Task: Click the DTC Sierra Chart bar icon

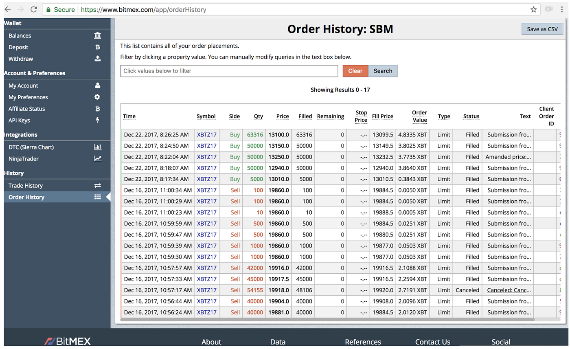Action: 97,147
